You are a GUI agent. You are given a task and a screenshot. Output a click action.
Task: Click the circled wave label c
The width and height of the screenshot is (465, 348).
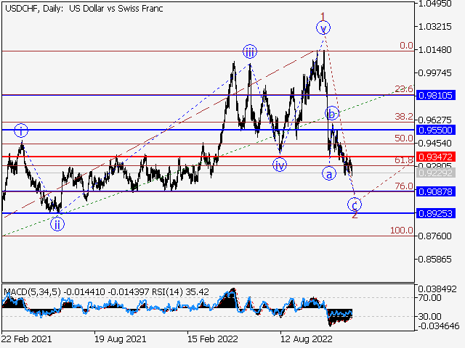(x=355, y=204)
